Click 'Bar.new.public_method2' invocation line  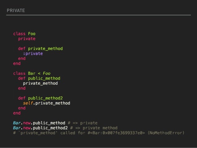pos(40,128)
